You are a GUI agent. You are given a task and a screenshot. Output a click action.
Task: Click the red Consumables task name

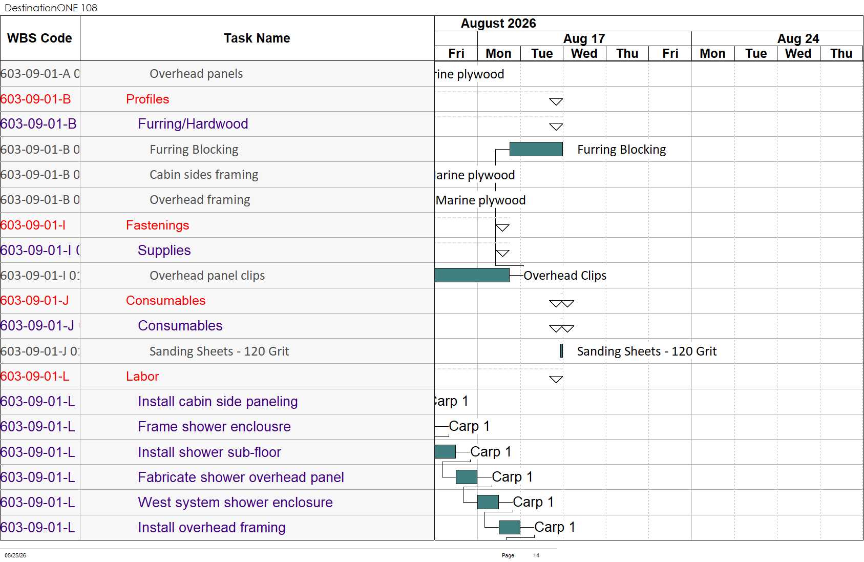click(x=166, y=301)
